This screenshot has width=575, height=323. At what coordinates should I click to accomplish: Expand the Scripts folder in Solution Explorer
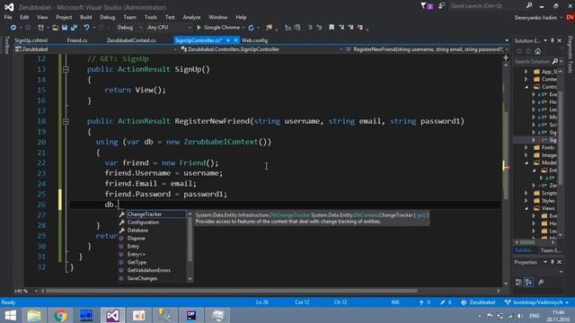point(526,193)
